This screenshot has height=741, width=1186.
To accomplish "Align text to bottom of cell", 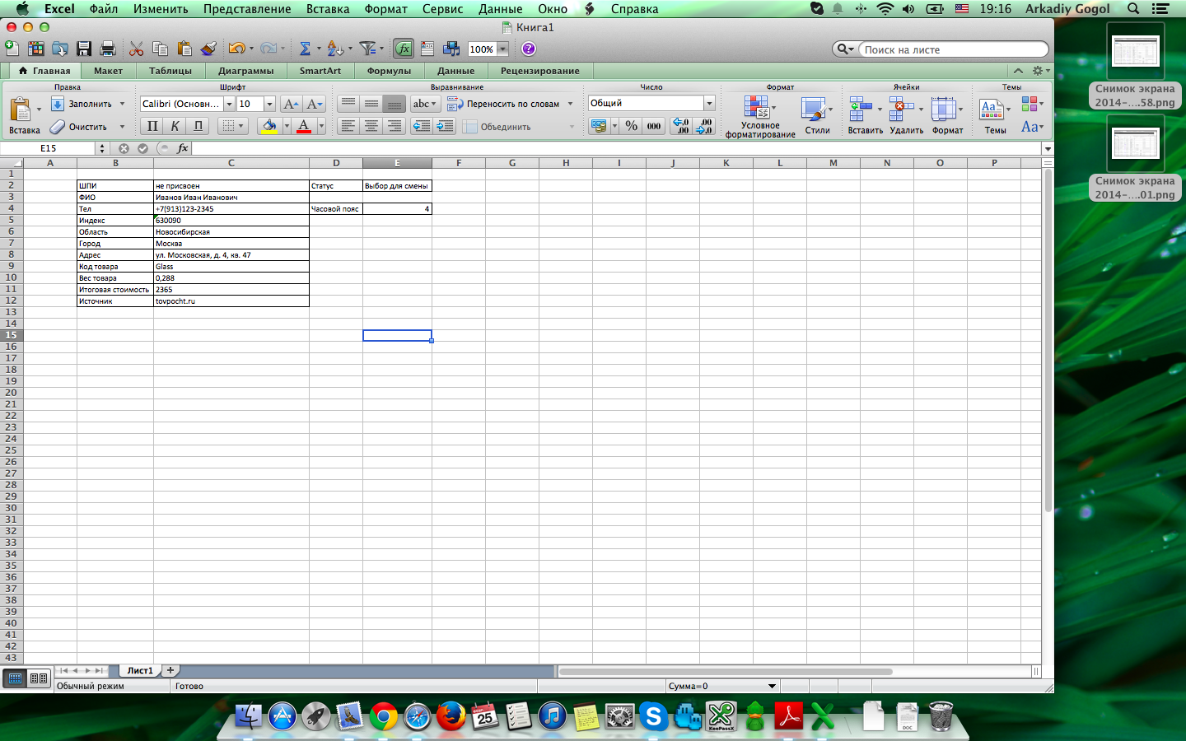I will point(395,104).
